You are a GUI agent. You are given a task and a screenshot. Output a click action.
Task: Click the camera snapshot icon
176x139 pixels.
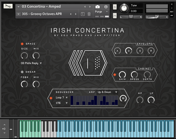click(x=97, y=7)
